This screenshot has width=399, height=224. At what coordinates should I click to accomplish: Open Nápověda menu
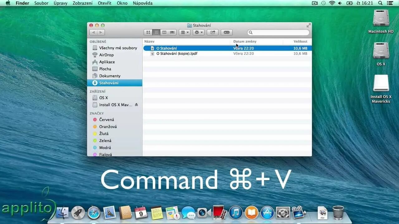[142, 3]
